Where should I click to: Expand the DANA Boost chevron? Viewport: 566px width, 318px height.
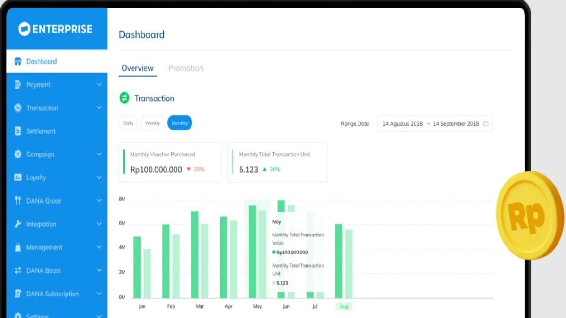99,270
